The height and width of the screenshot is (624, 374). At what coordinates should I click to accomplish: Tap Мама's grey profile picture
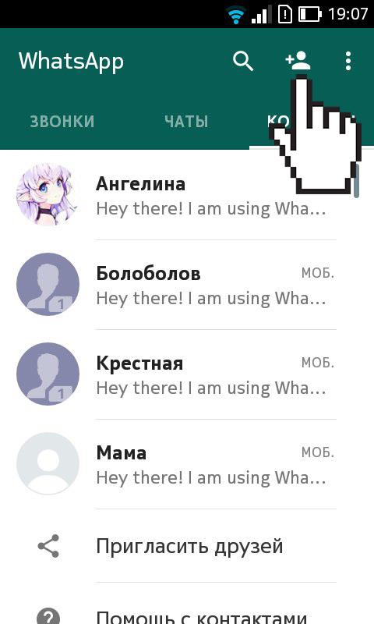[48, 463]
